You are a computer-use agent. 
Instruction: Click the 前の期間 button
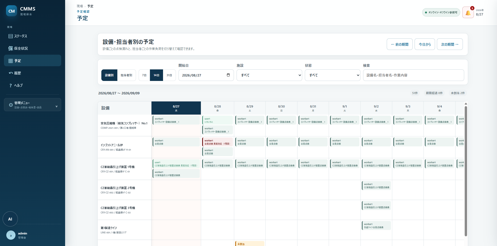pos(400,44)
